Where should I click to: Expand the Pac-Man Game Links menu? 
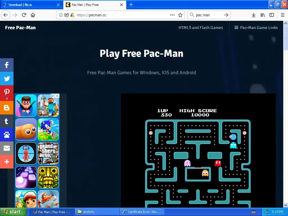coord(256,28)
